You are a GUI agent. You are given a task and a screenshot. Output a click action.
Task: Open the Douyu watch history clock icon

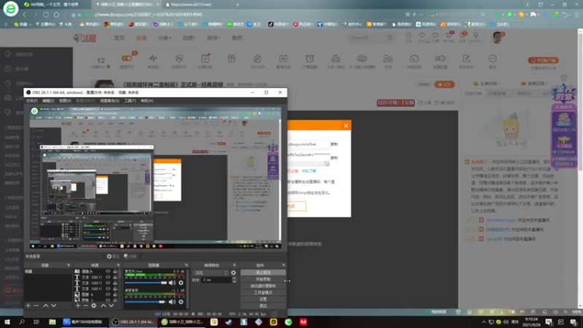click(x=409, y=36)
